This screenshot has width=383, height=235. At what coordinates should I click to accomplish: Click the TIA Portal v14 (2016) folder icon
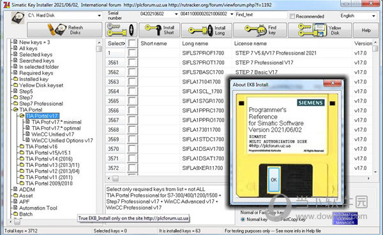(x=22, y=159)
